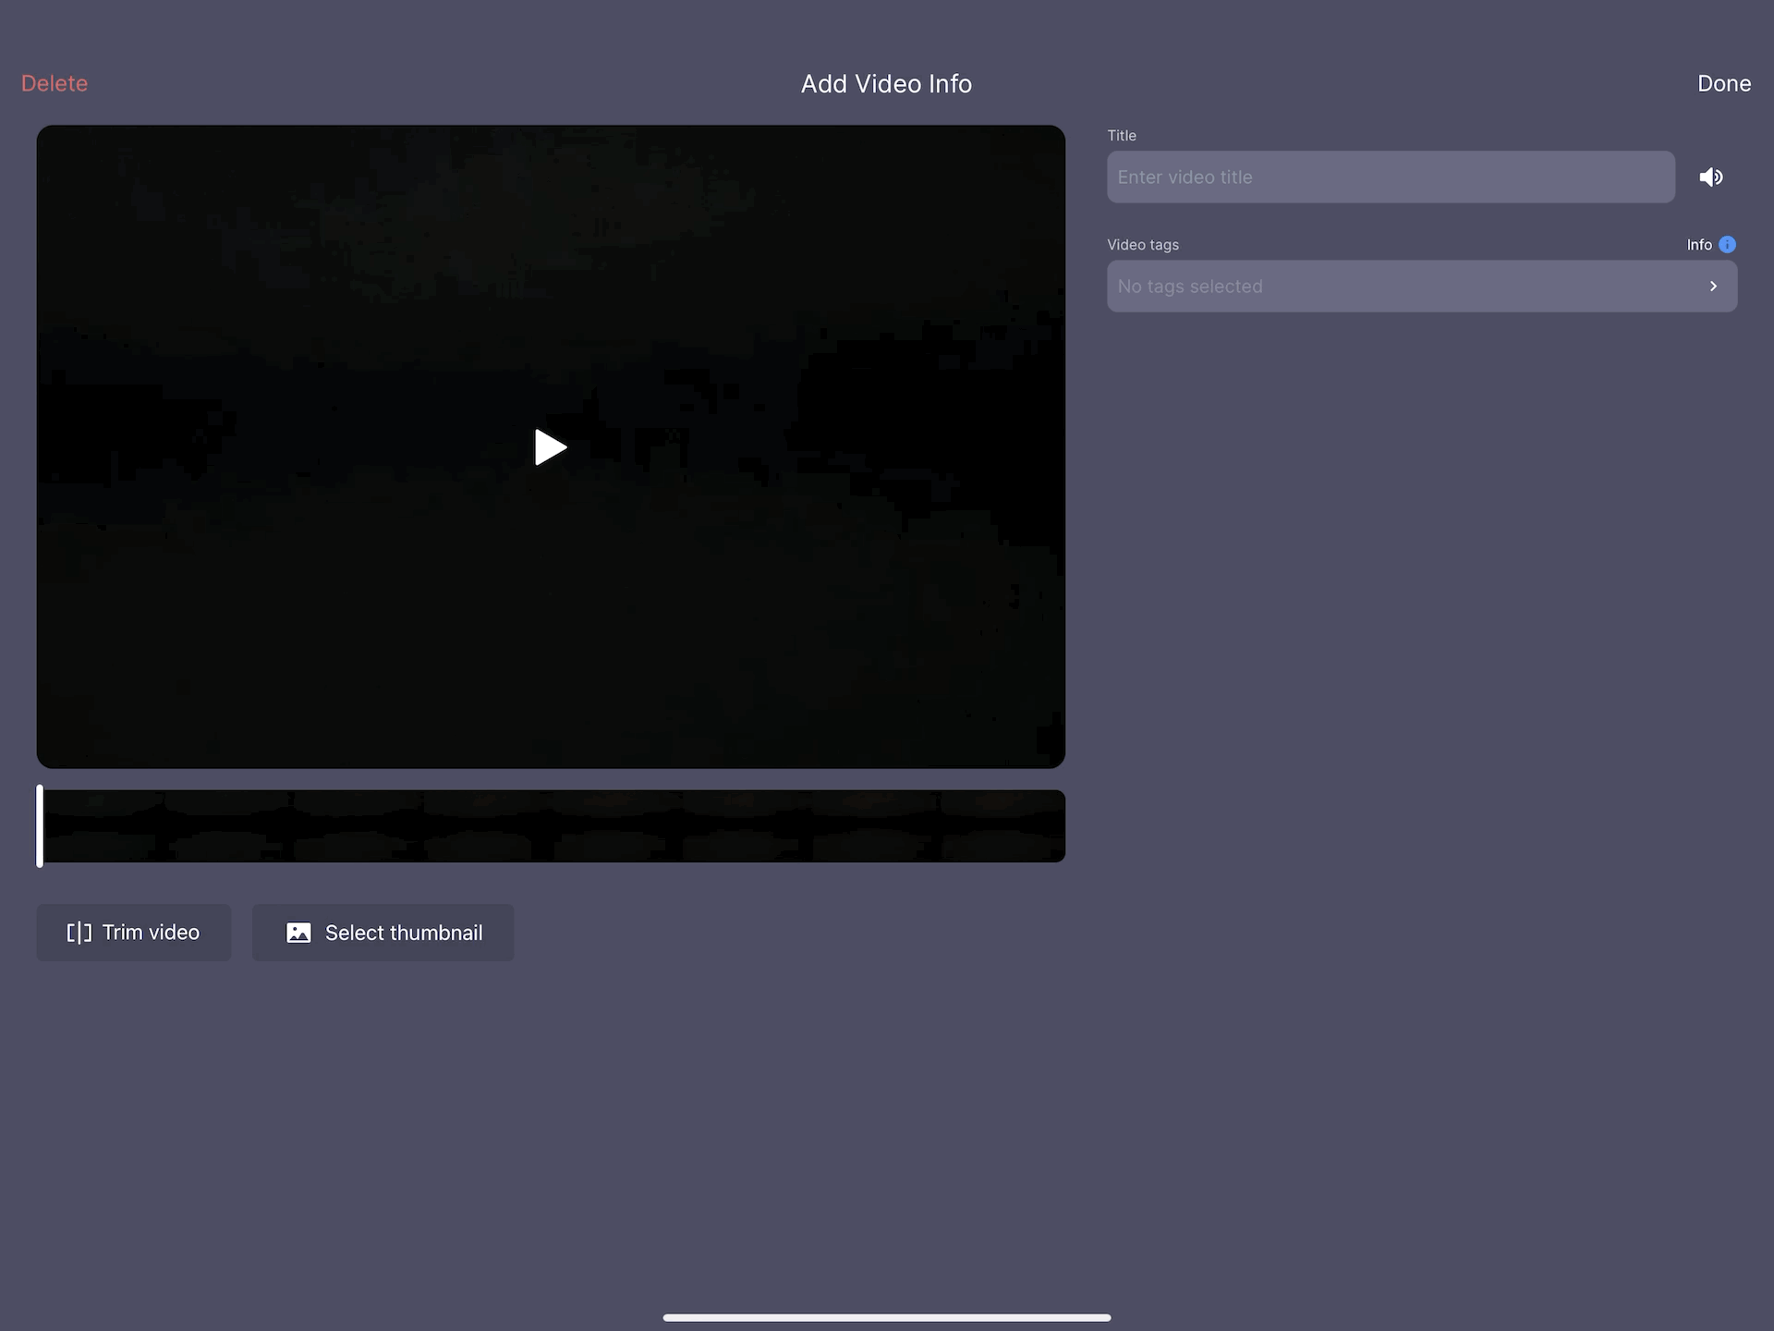Viewport: 1774px width, 1331px height.
Task: Click the Title label above the input
Action: tap(1122, 136)
